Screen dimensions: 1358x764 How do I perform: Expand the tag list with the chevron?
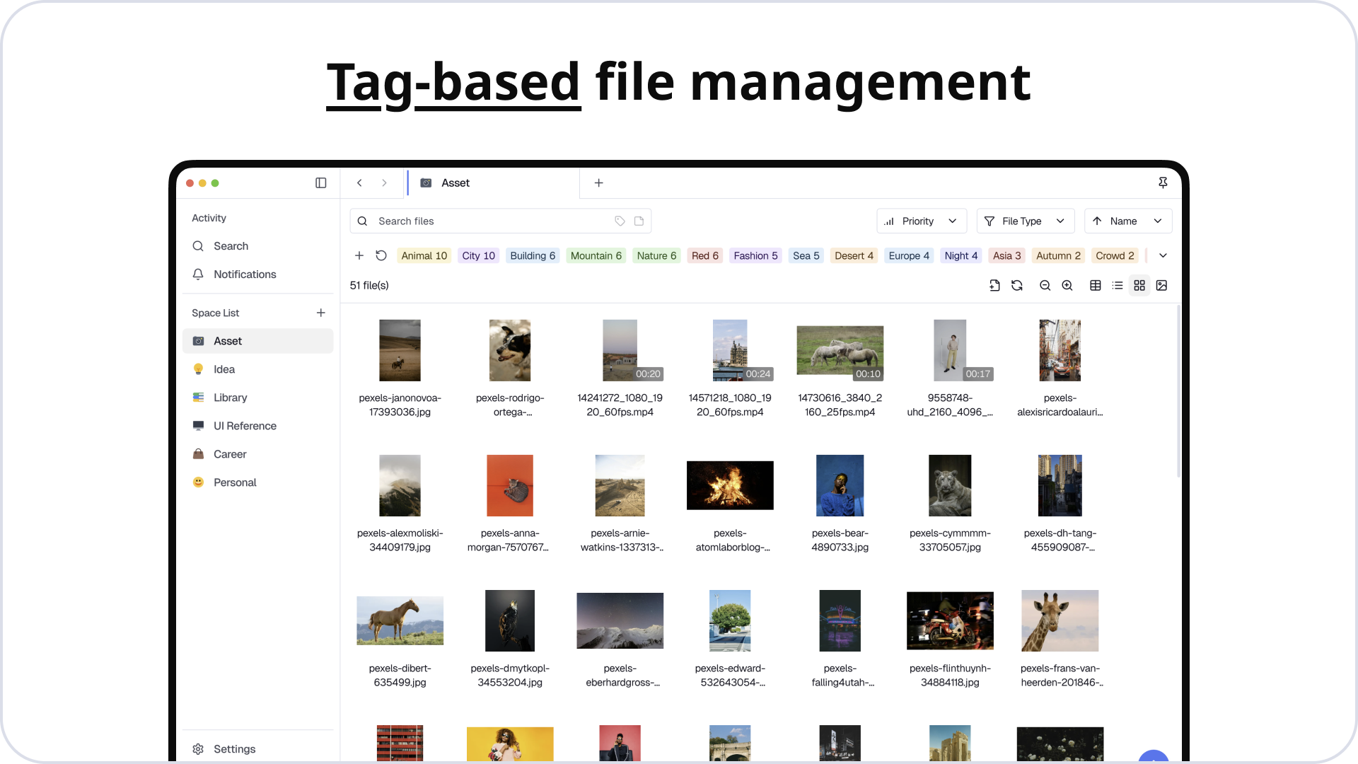coord(1161,255)
